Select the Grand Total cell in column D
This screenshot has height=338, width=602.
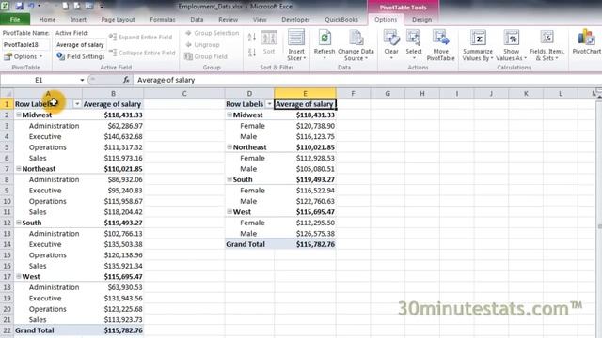pyautogui.click(x=249, y=244)
